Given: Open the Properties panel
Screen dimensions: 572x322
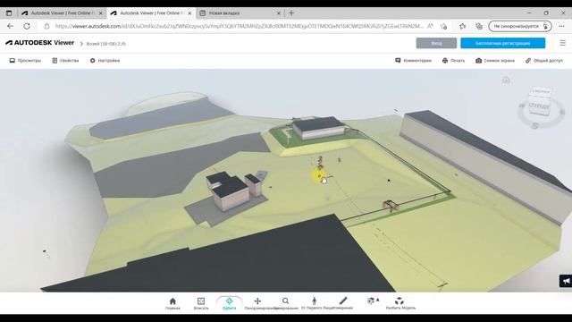Looking at the screenshot, I should pyautogui.click(x=65, y=61).
